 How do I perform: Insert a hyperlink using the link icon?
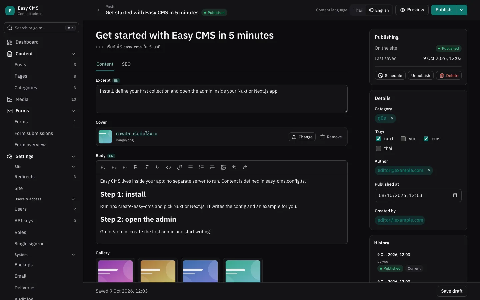tap(180, 167)
